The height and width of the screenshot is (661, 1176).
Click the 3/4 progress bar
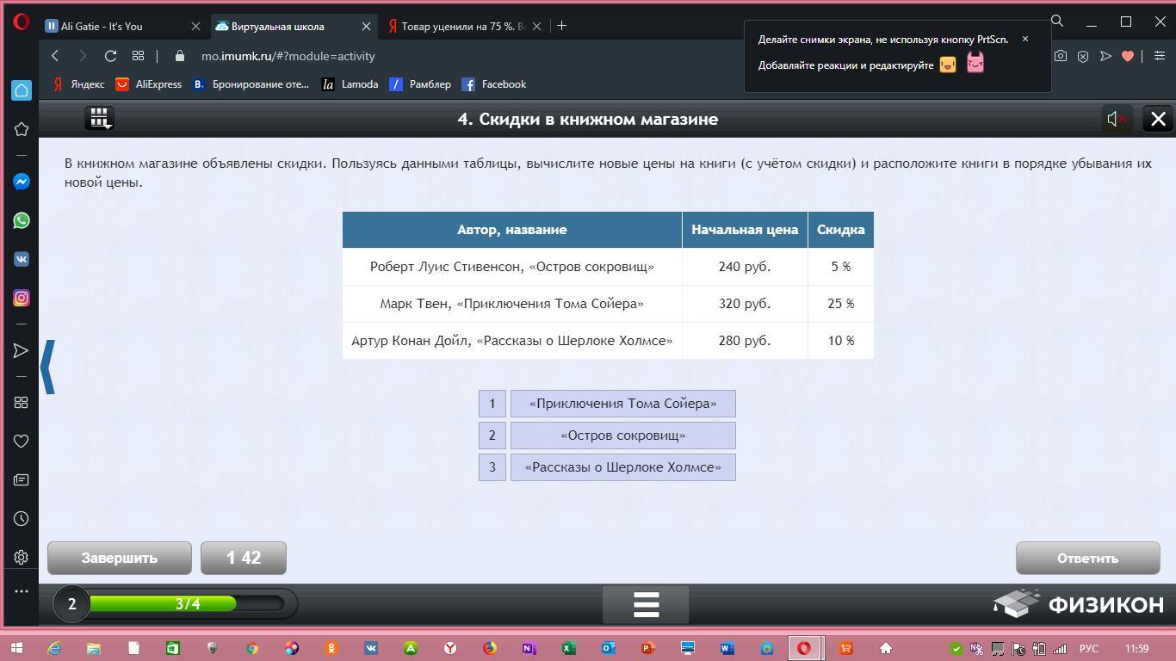188,604
